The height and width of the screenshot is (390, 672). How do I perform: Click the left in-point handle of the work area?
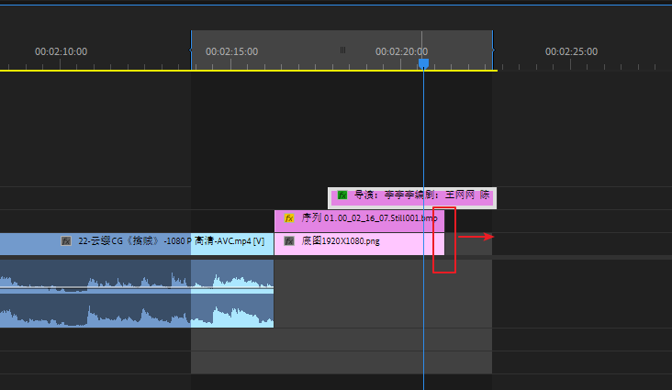(x=192, y=51)
